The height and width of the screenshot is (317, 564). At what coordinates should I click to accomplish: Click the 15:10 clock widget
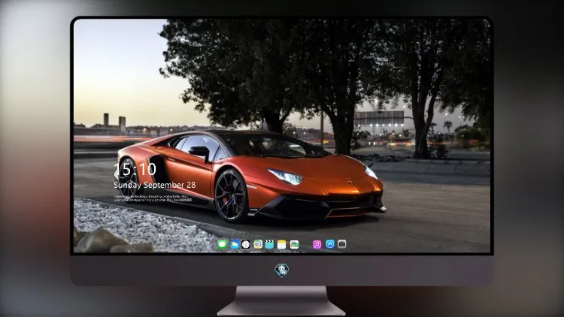(x=135, y=169)
